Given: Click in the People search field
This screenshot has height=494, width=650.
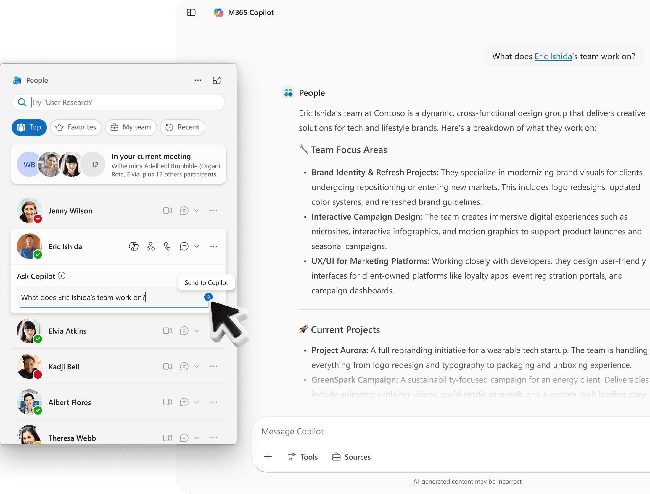Looking at the screenshot, I should pos(118,103).
